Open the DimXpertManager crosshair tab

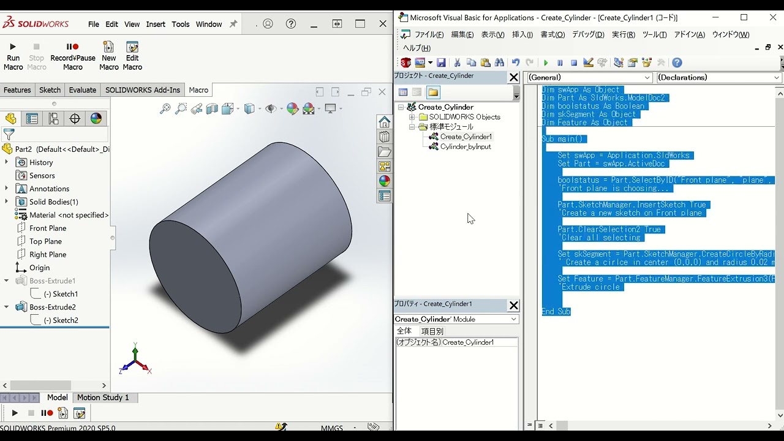click(x=75, y=119)
